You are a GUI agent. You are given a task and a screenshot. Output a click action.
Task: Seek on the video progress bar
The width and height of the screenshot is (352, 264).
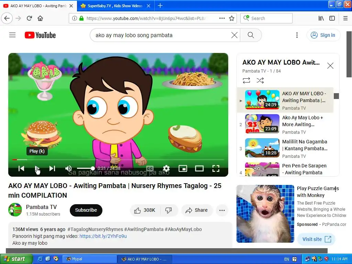tap(118, 159)
